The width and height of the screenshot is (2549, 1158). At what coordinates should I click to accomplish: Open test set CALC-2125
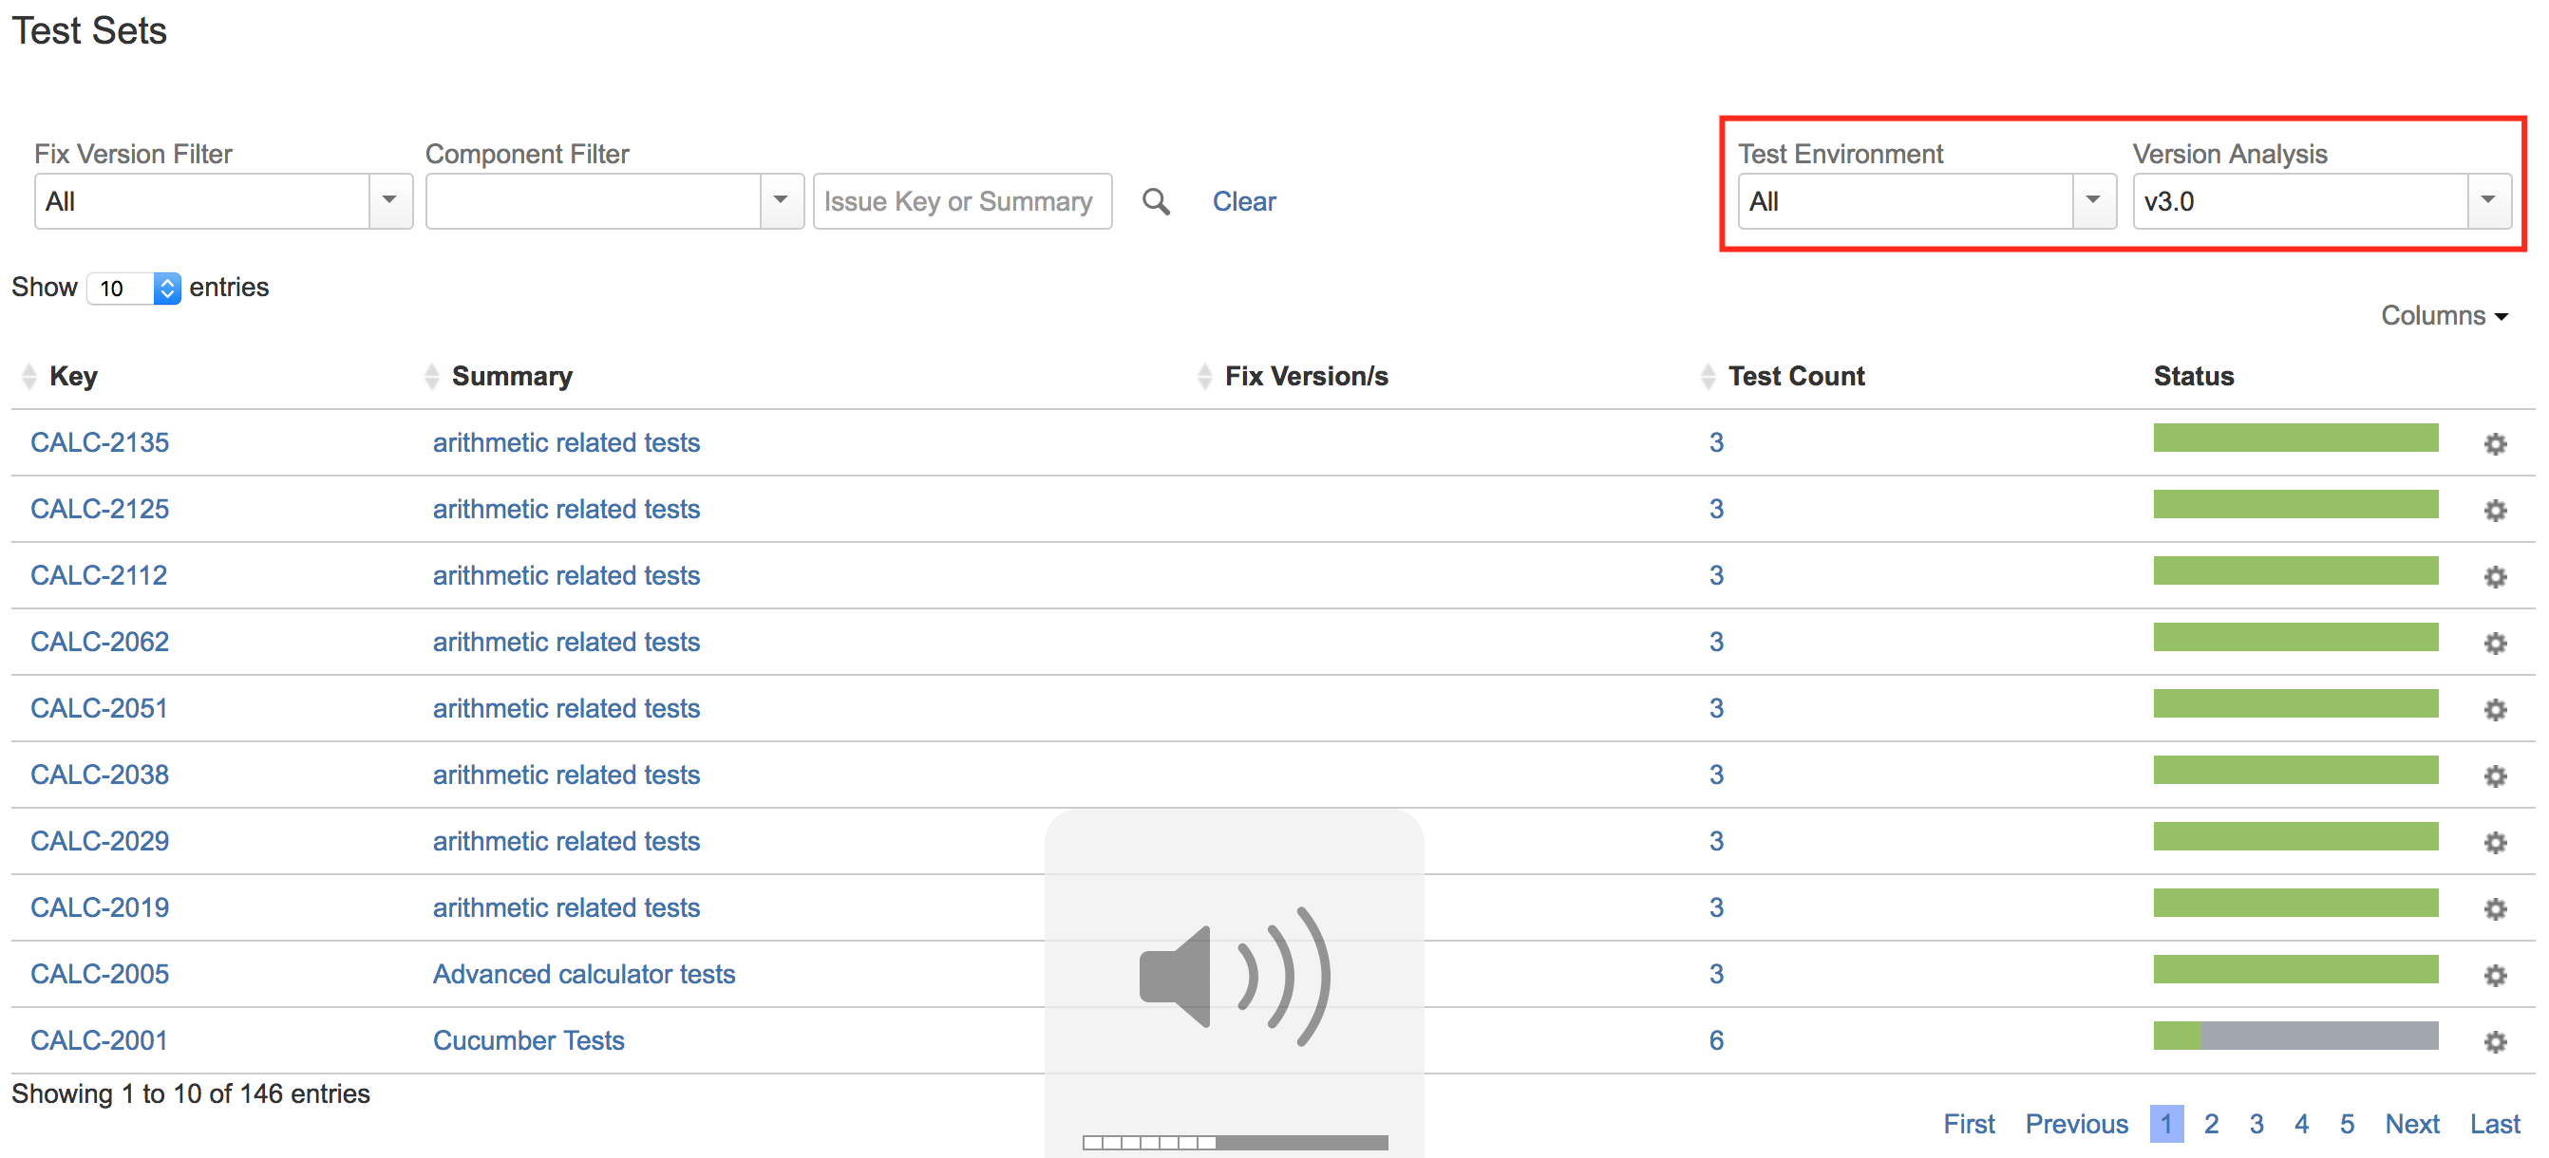click(x=100, y=510)
